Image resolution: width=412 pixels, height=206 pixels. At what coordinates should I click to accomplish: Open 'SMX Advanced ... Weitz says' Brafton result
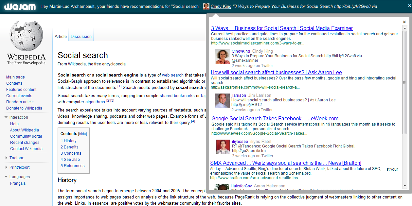point(286,163)
